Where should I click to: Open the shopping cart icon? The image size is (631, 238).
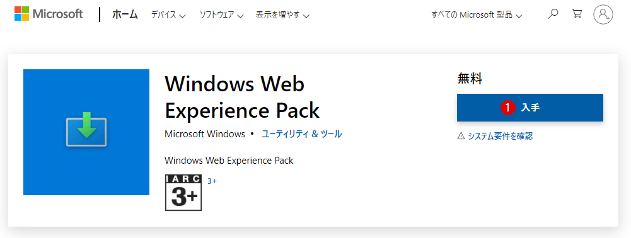(577, 14)
